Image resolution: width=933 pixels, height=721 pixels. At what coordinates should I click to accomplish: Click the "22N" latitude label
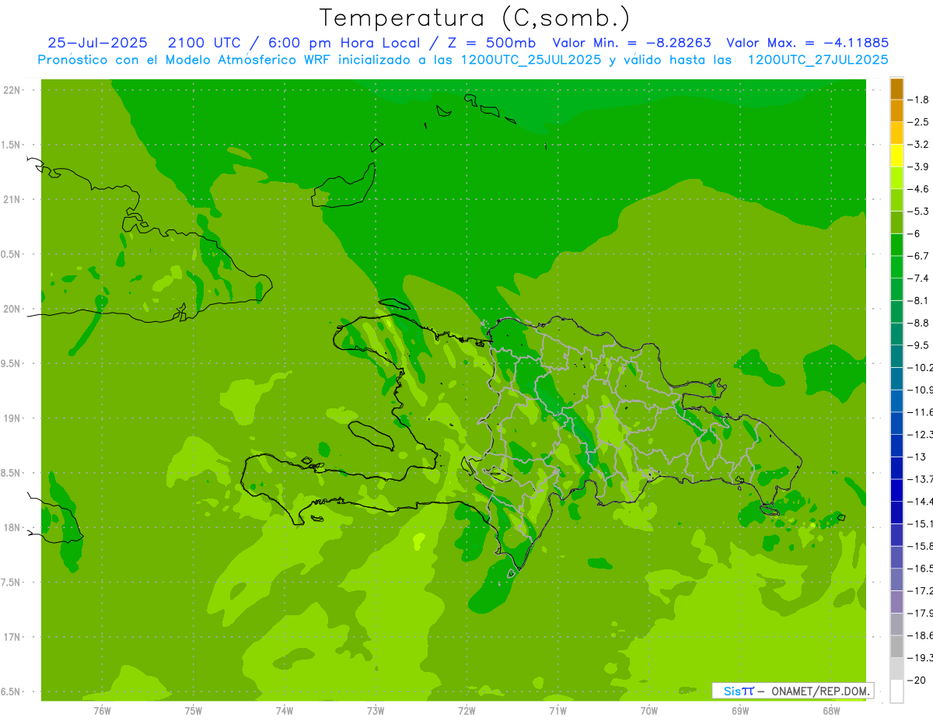coord(12,90)
